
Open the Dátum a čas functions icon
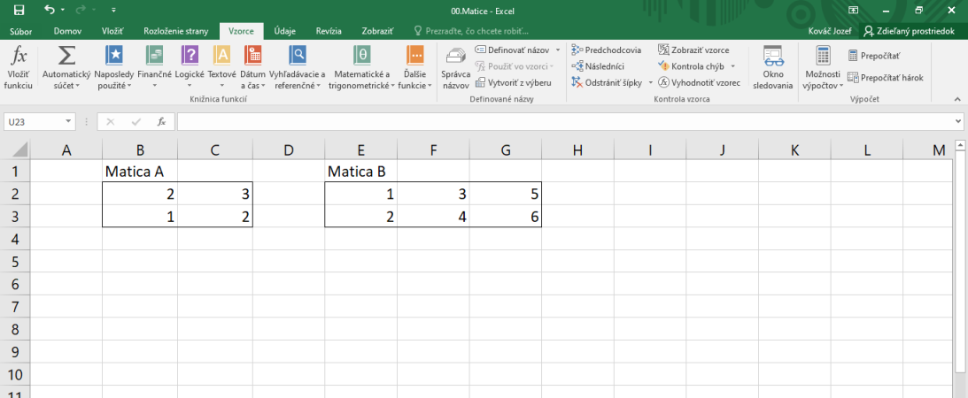[252, 56]
